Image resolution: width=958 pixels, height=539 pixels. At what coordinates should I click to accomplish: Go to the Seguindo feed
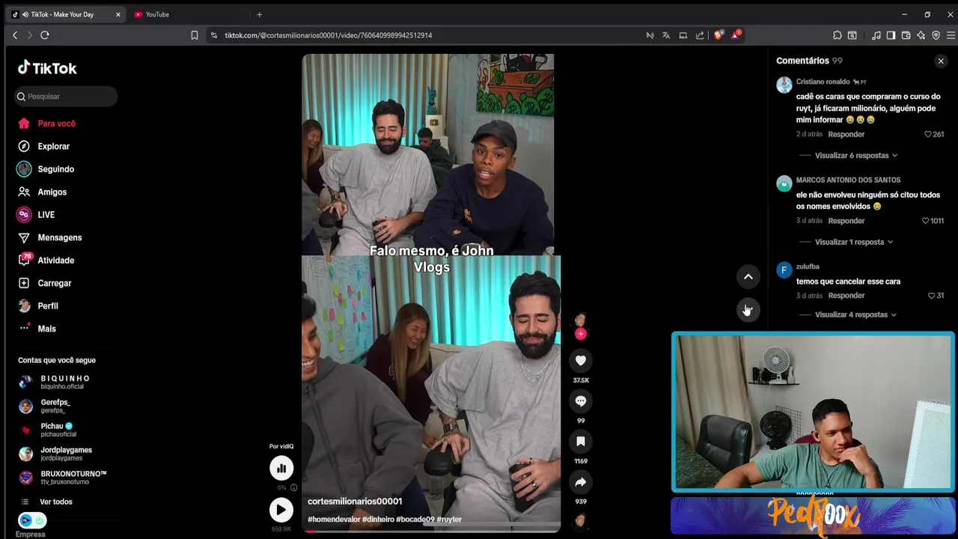pos(46,169)
